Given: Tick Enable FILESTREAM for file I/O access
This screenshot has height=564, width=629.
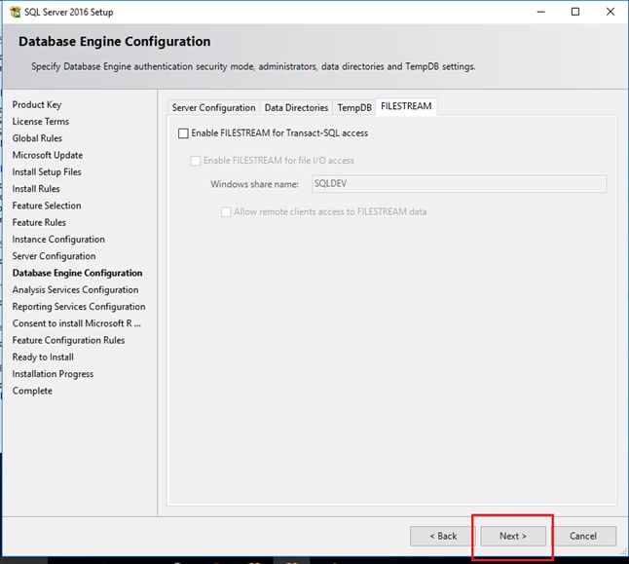Looking at the screenshot, I should point(196,161).
